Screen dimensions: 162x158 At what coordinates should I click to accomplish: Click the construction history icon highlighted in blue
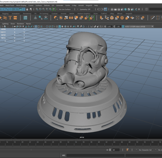pyautogui.click(x=105, y=9)
